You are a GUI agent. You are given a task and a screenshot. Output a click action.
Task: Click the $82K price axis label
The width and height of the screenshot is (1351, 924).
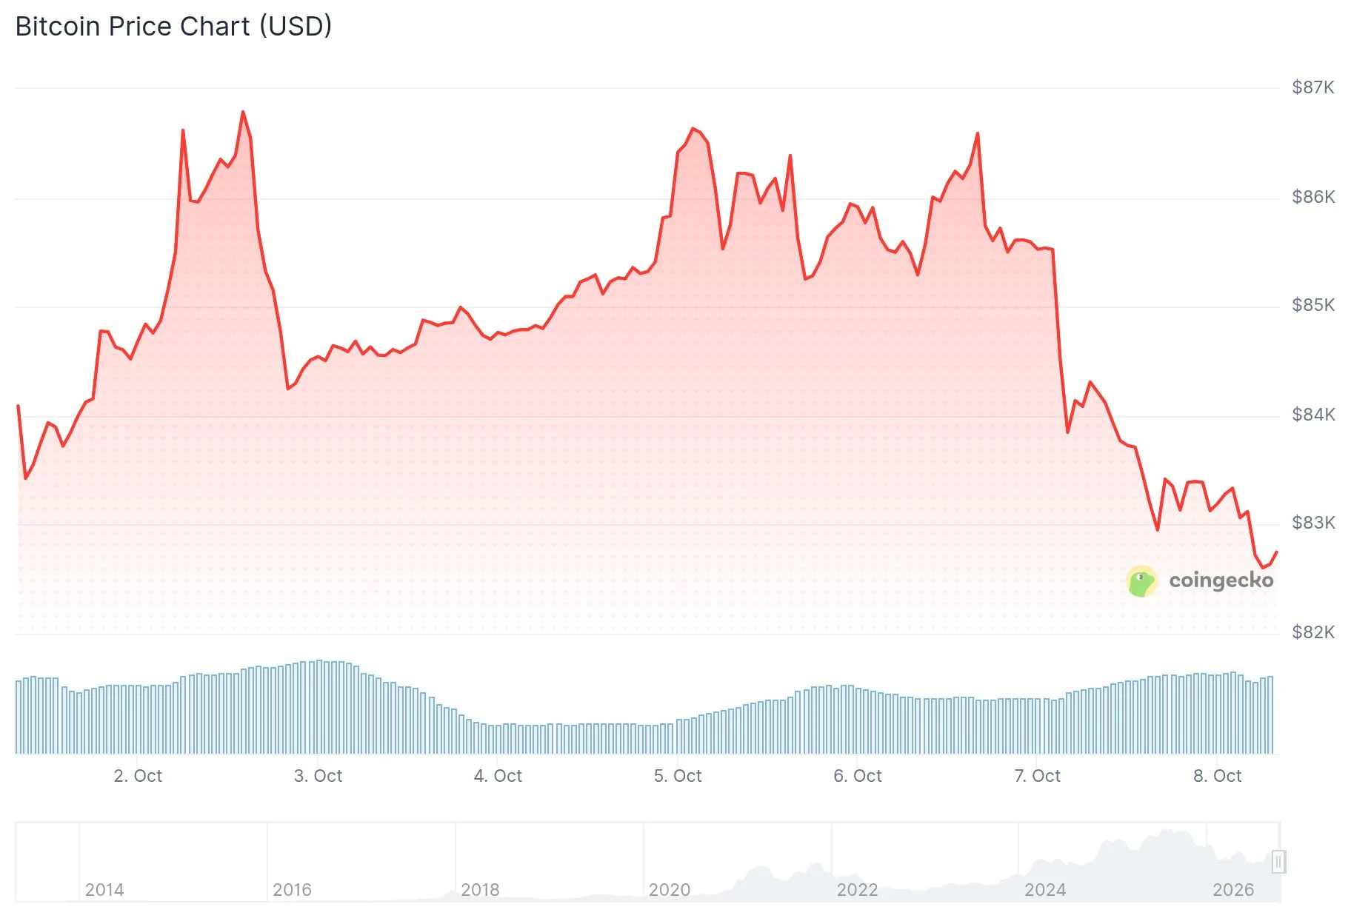pos(1313,632)
